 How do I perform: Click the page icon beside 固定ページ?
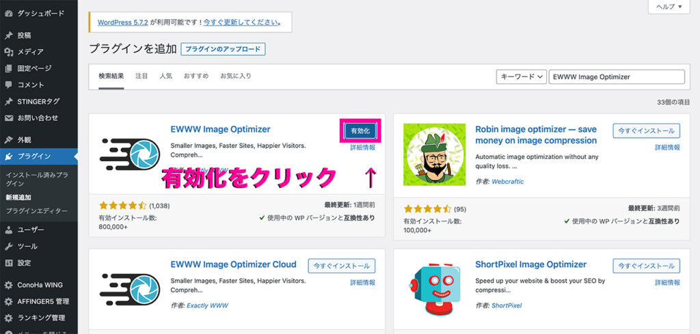pos(8,68)
